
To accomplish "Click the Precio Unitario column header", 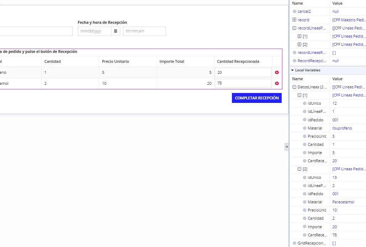I will tap(115, 61).
